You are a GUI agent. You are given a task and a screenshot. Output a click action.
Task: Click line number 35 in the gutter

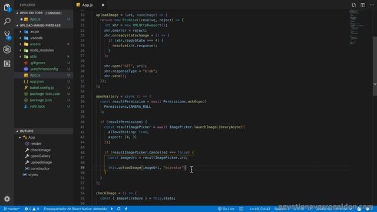(x=82, y=97)
